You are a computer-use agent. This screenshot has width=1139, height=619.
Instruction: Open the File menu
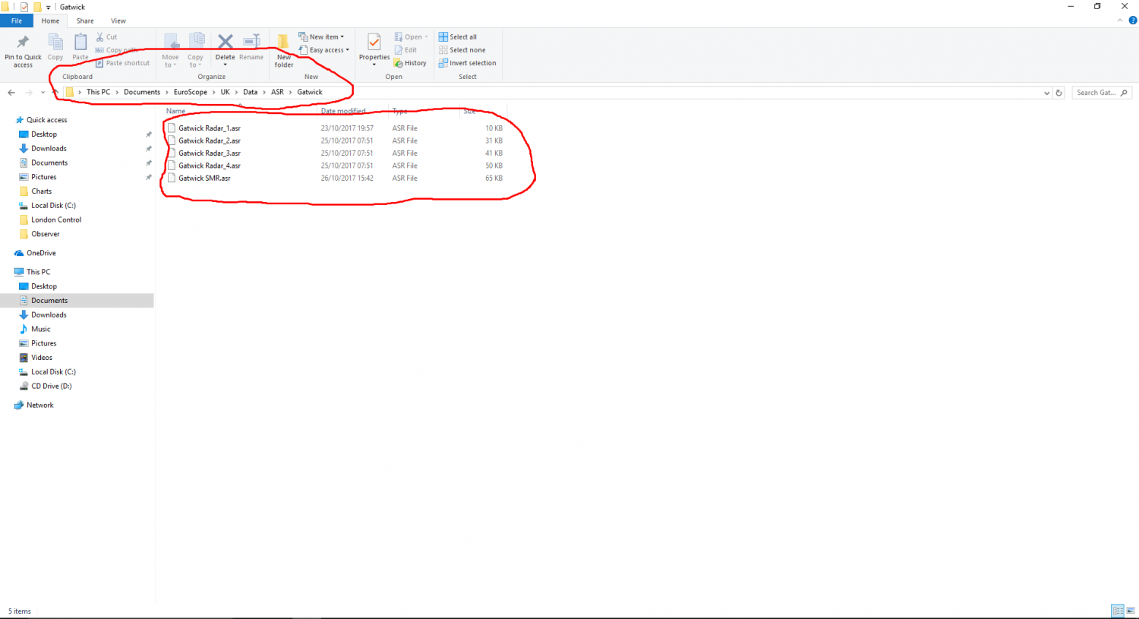[x=17, y=21]
